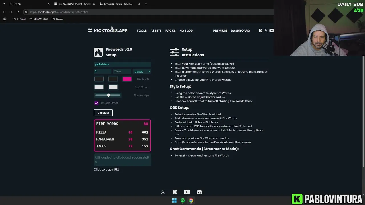Switch to Firewords Setup KickTools tab

[119, 4]
